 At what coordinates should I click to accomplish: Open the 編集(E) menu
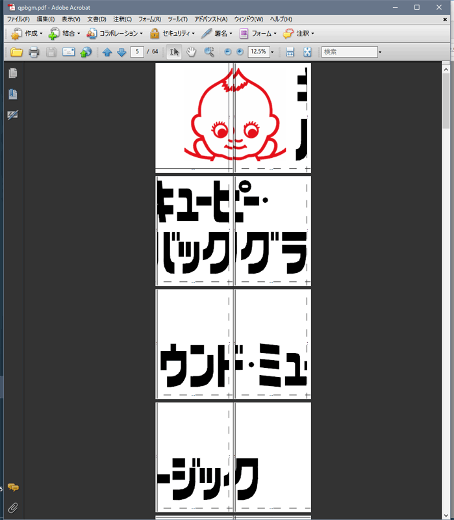pyautogui.click(x=45, y=19)
